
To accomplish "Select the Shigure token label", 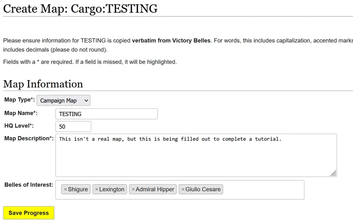I will [78, 190].
